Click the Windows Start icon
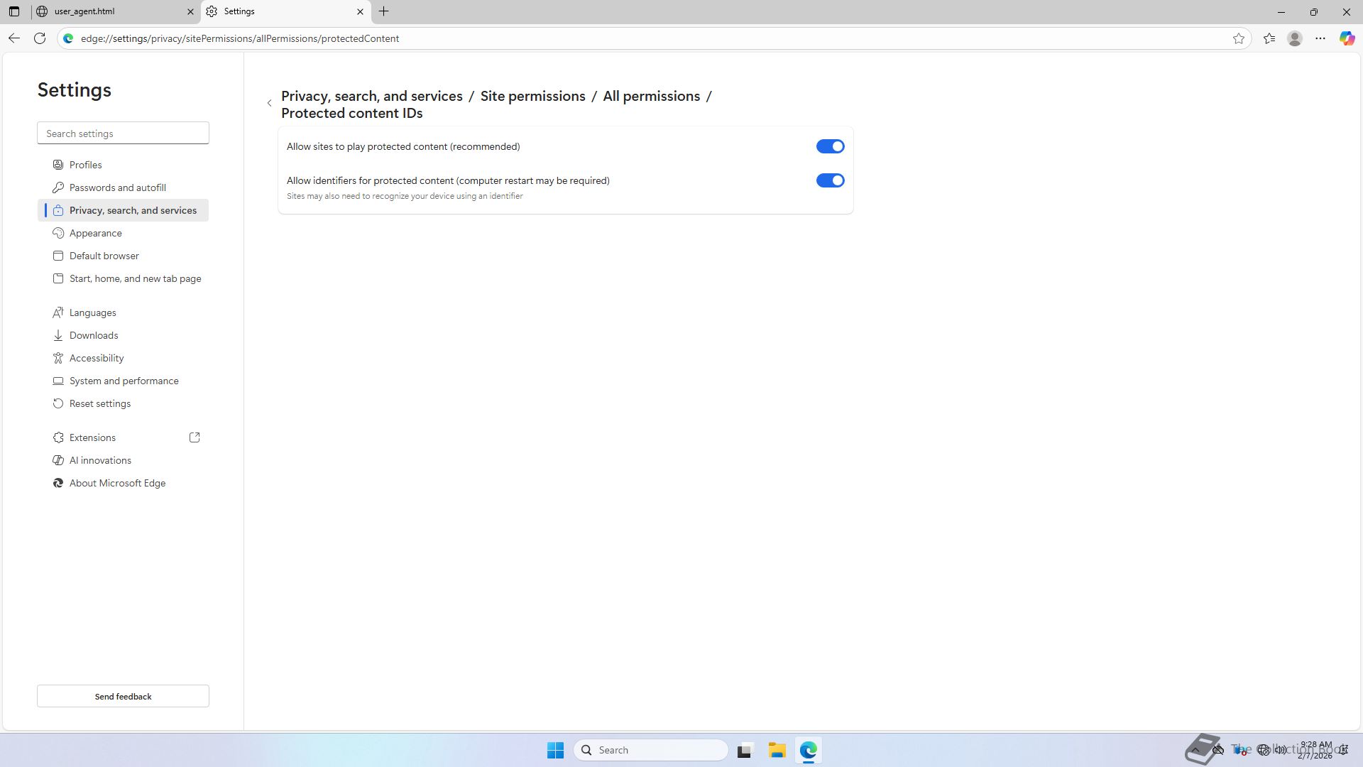The height and width of the screenshot is (767, 1363). click(x=555, y=750)
